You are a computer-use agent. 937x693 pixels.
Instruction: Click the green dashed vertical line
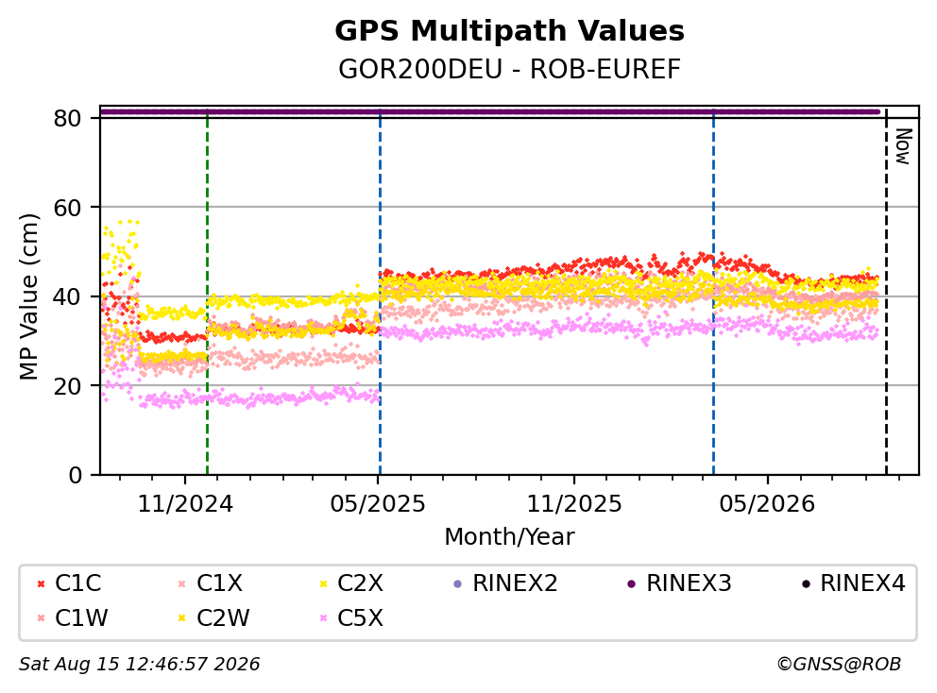(208, 292)
